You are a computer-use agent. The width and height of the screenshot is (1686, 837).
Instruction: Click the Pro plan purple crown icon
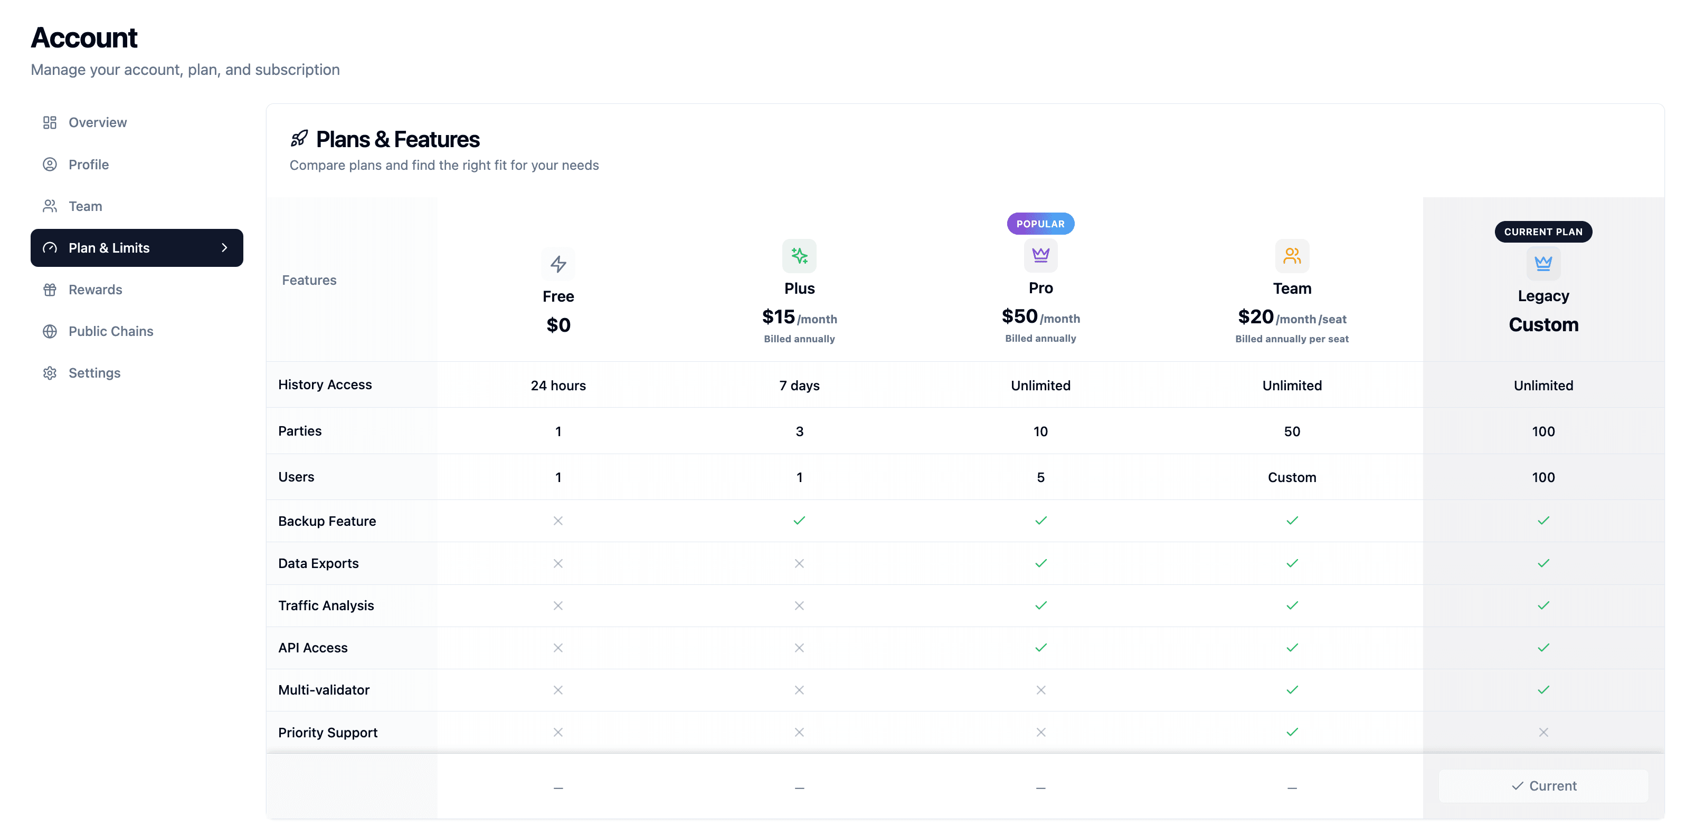tap(1040, 255)
